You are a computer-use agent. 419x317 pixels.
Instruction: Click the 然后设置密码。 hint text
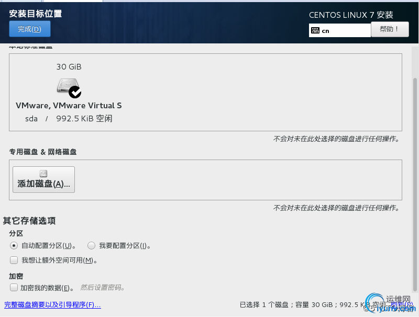click(102, 288)
